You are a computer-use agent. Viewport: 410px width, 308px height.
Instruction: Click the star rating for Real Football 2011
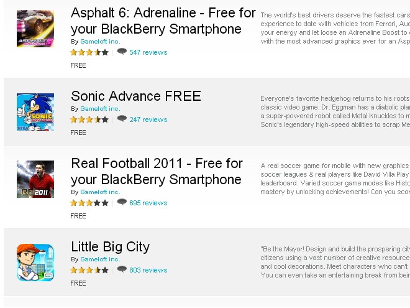click(x=89, y=203)
